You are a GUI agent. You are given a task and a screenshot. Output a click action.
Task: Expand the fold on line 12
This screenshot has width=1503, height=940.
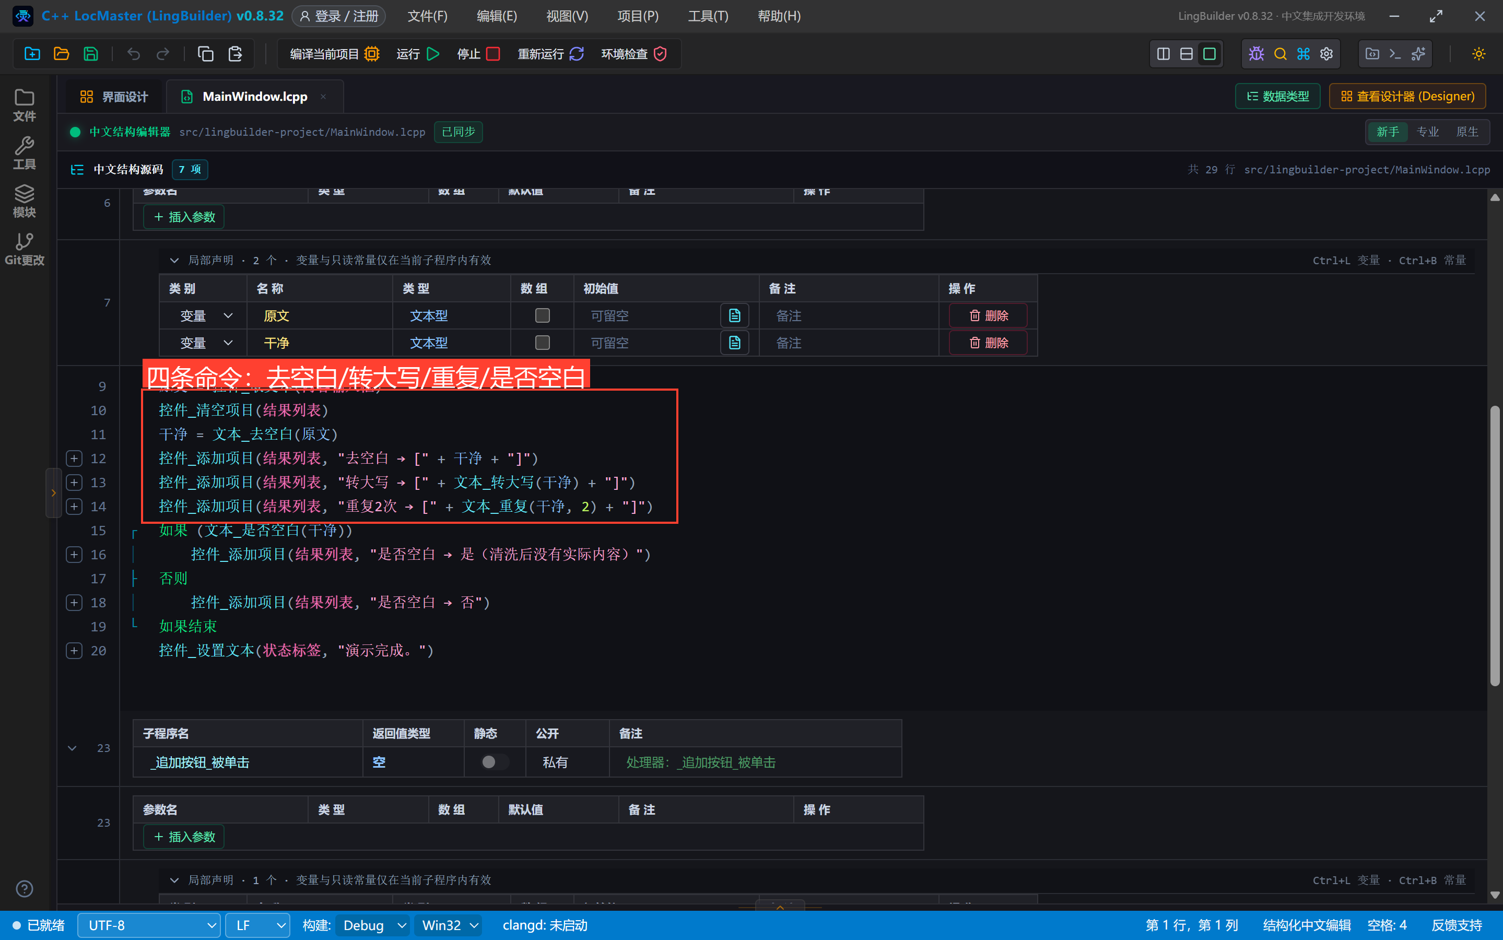(74, 458)
